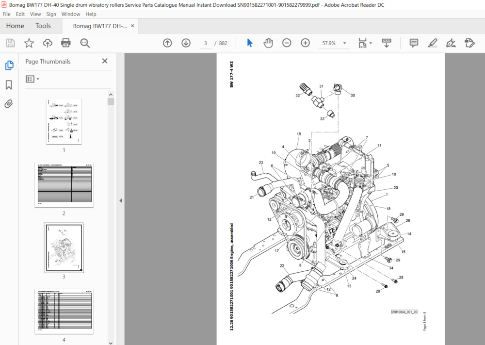The image size is (485, 345).
Task: Select the highlight text pen tool
Action: (x=433, y=43)
